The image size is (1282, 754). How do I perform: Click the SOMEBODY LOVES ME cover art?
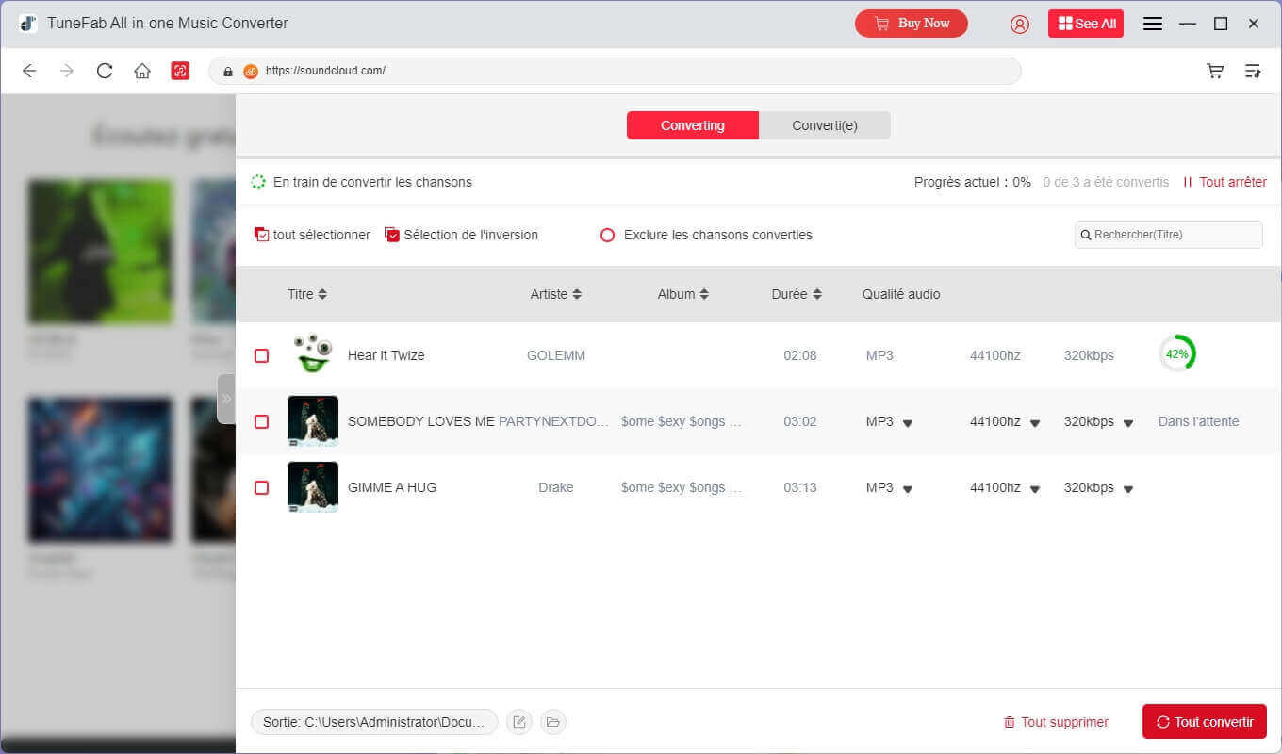click(x=313, y=421)
